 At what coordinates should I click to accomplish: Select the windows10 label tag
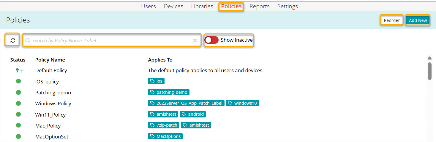[242, 103]
